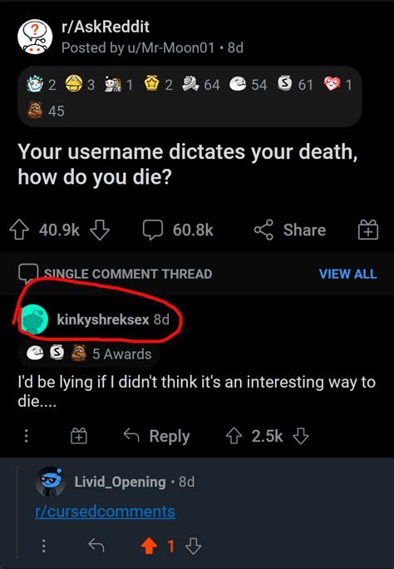Give an award to the post

coord(368,230)
